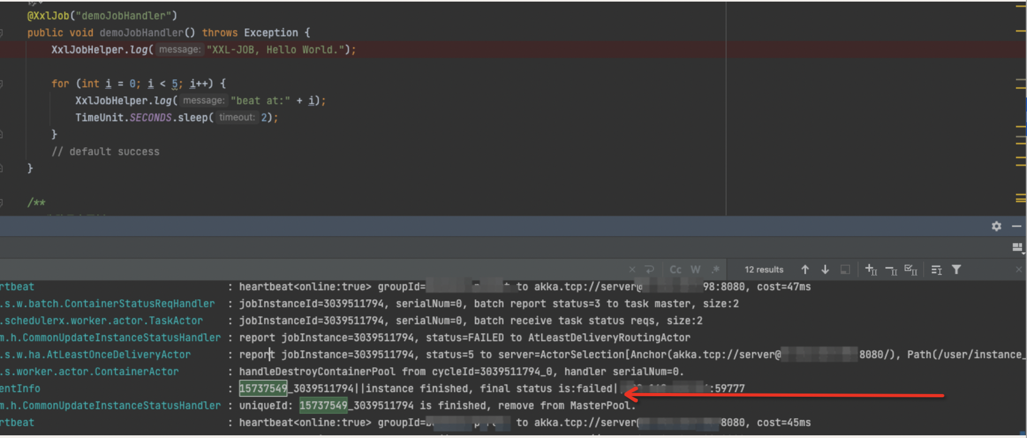The image size is (1027, 438).
Task: Click the 'cost=47ms' heartbeat log line
Action: pos(525,287)
